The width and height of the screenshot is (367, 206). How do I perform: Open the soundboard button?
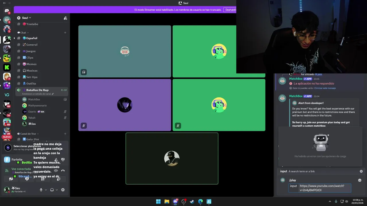pos(58,179)
